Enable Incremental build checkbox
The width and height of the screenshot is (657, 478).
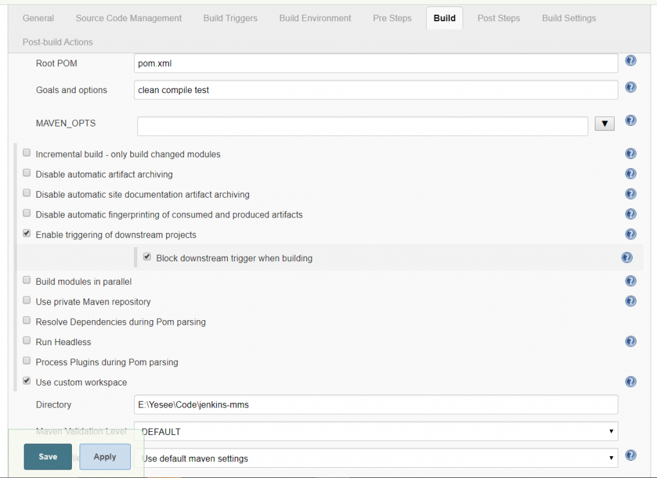point(27,153)
